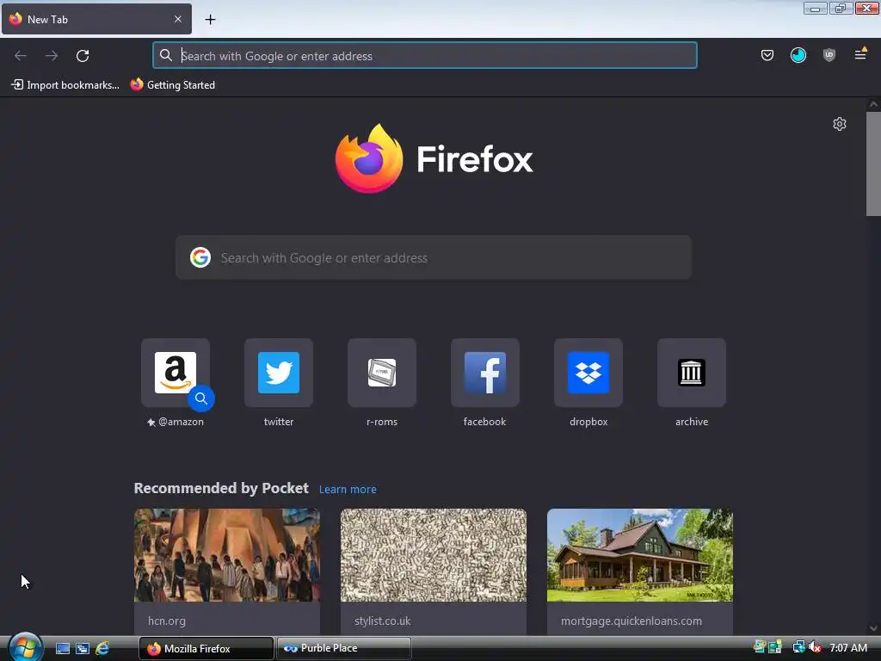Viewport: 881px width, 661px height.
Task: Open the Firefox account avatar icon
Action: [798, 55]
